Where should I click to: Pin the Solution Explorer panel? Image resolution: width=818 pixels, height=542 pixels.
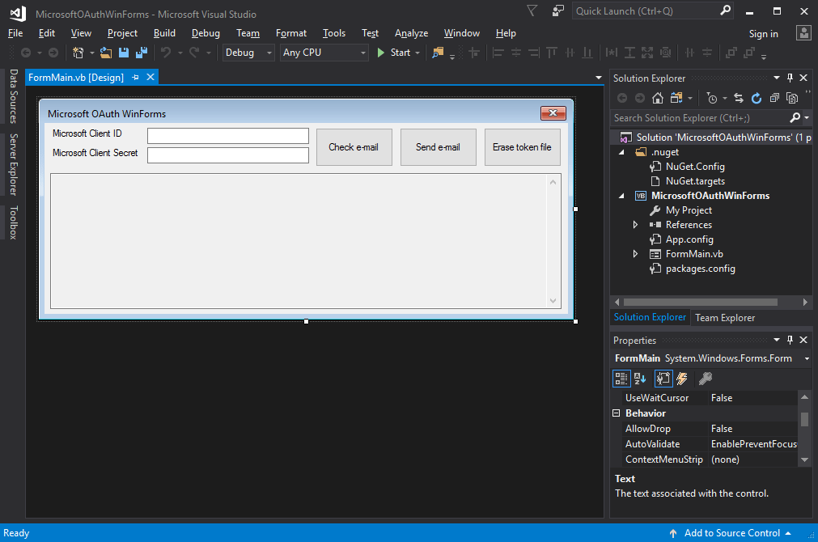click(790, 78)
